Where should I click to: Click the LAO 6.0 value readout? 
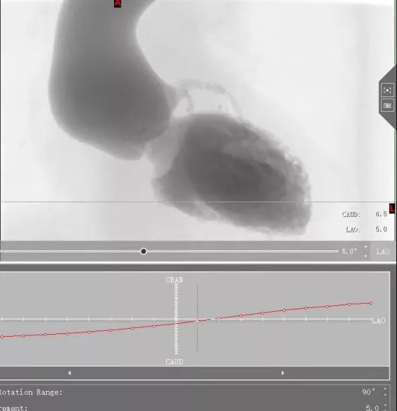[382, 230]
